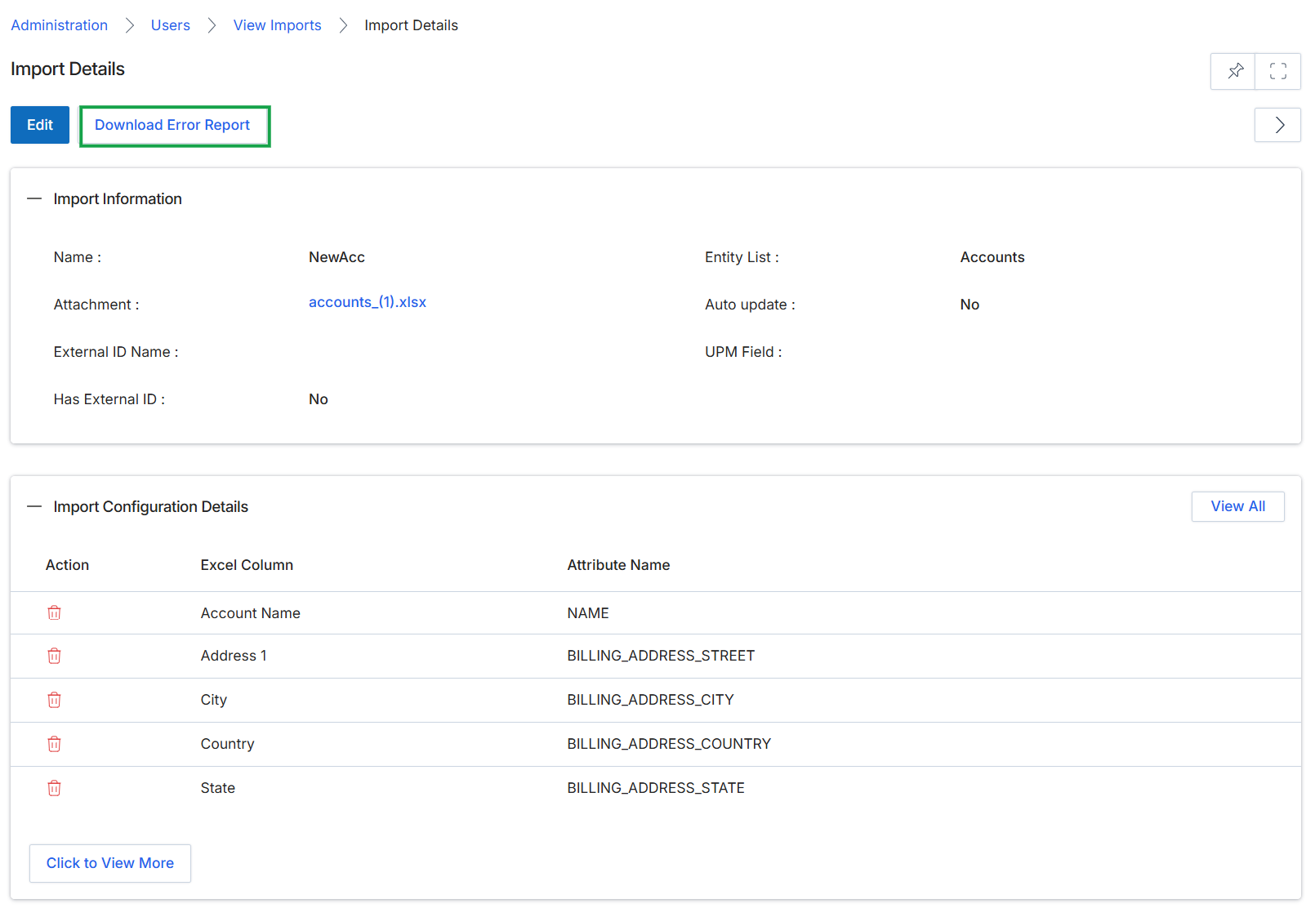Select Accounts entity list value
This screenshot has height=917, width=1315.
click(x=992, y=257)
